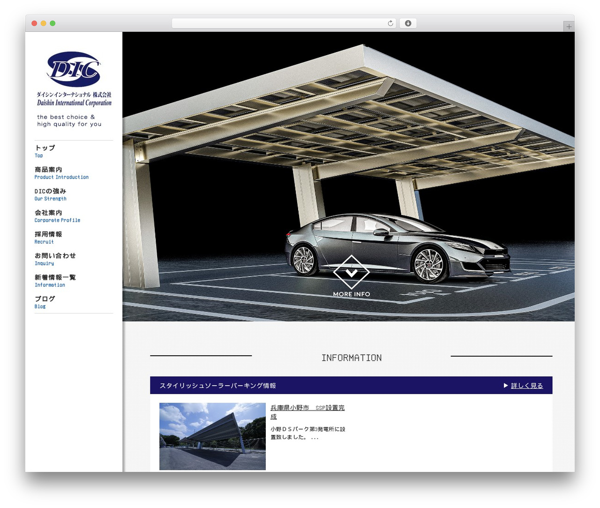Visit the ブログ Blog page
The height and width of the screenshot is (508, 600).
coord(45,302)
